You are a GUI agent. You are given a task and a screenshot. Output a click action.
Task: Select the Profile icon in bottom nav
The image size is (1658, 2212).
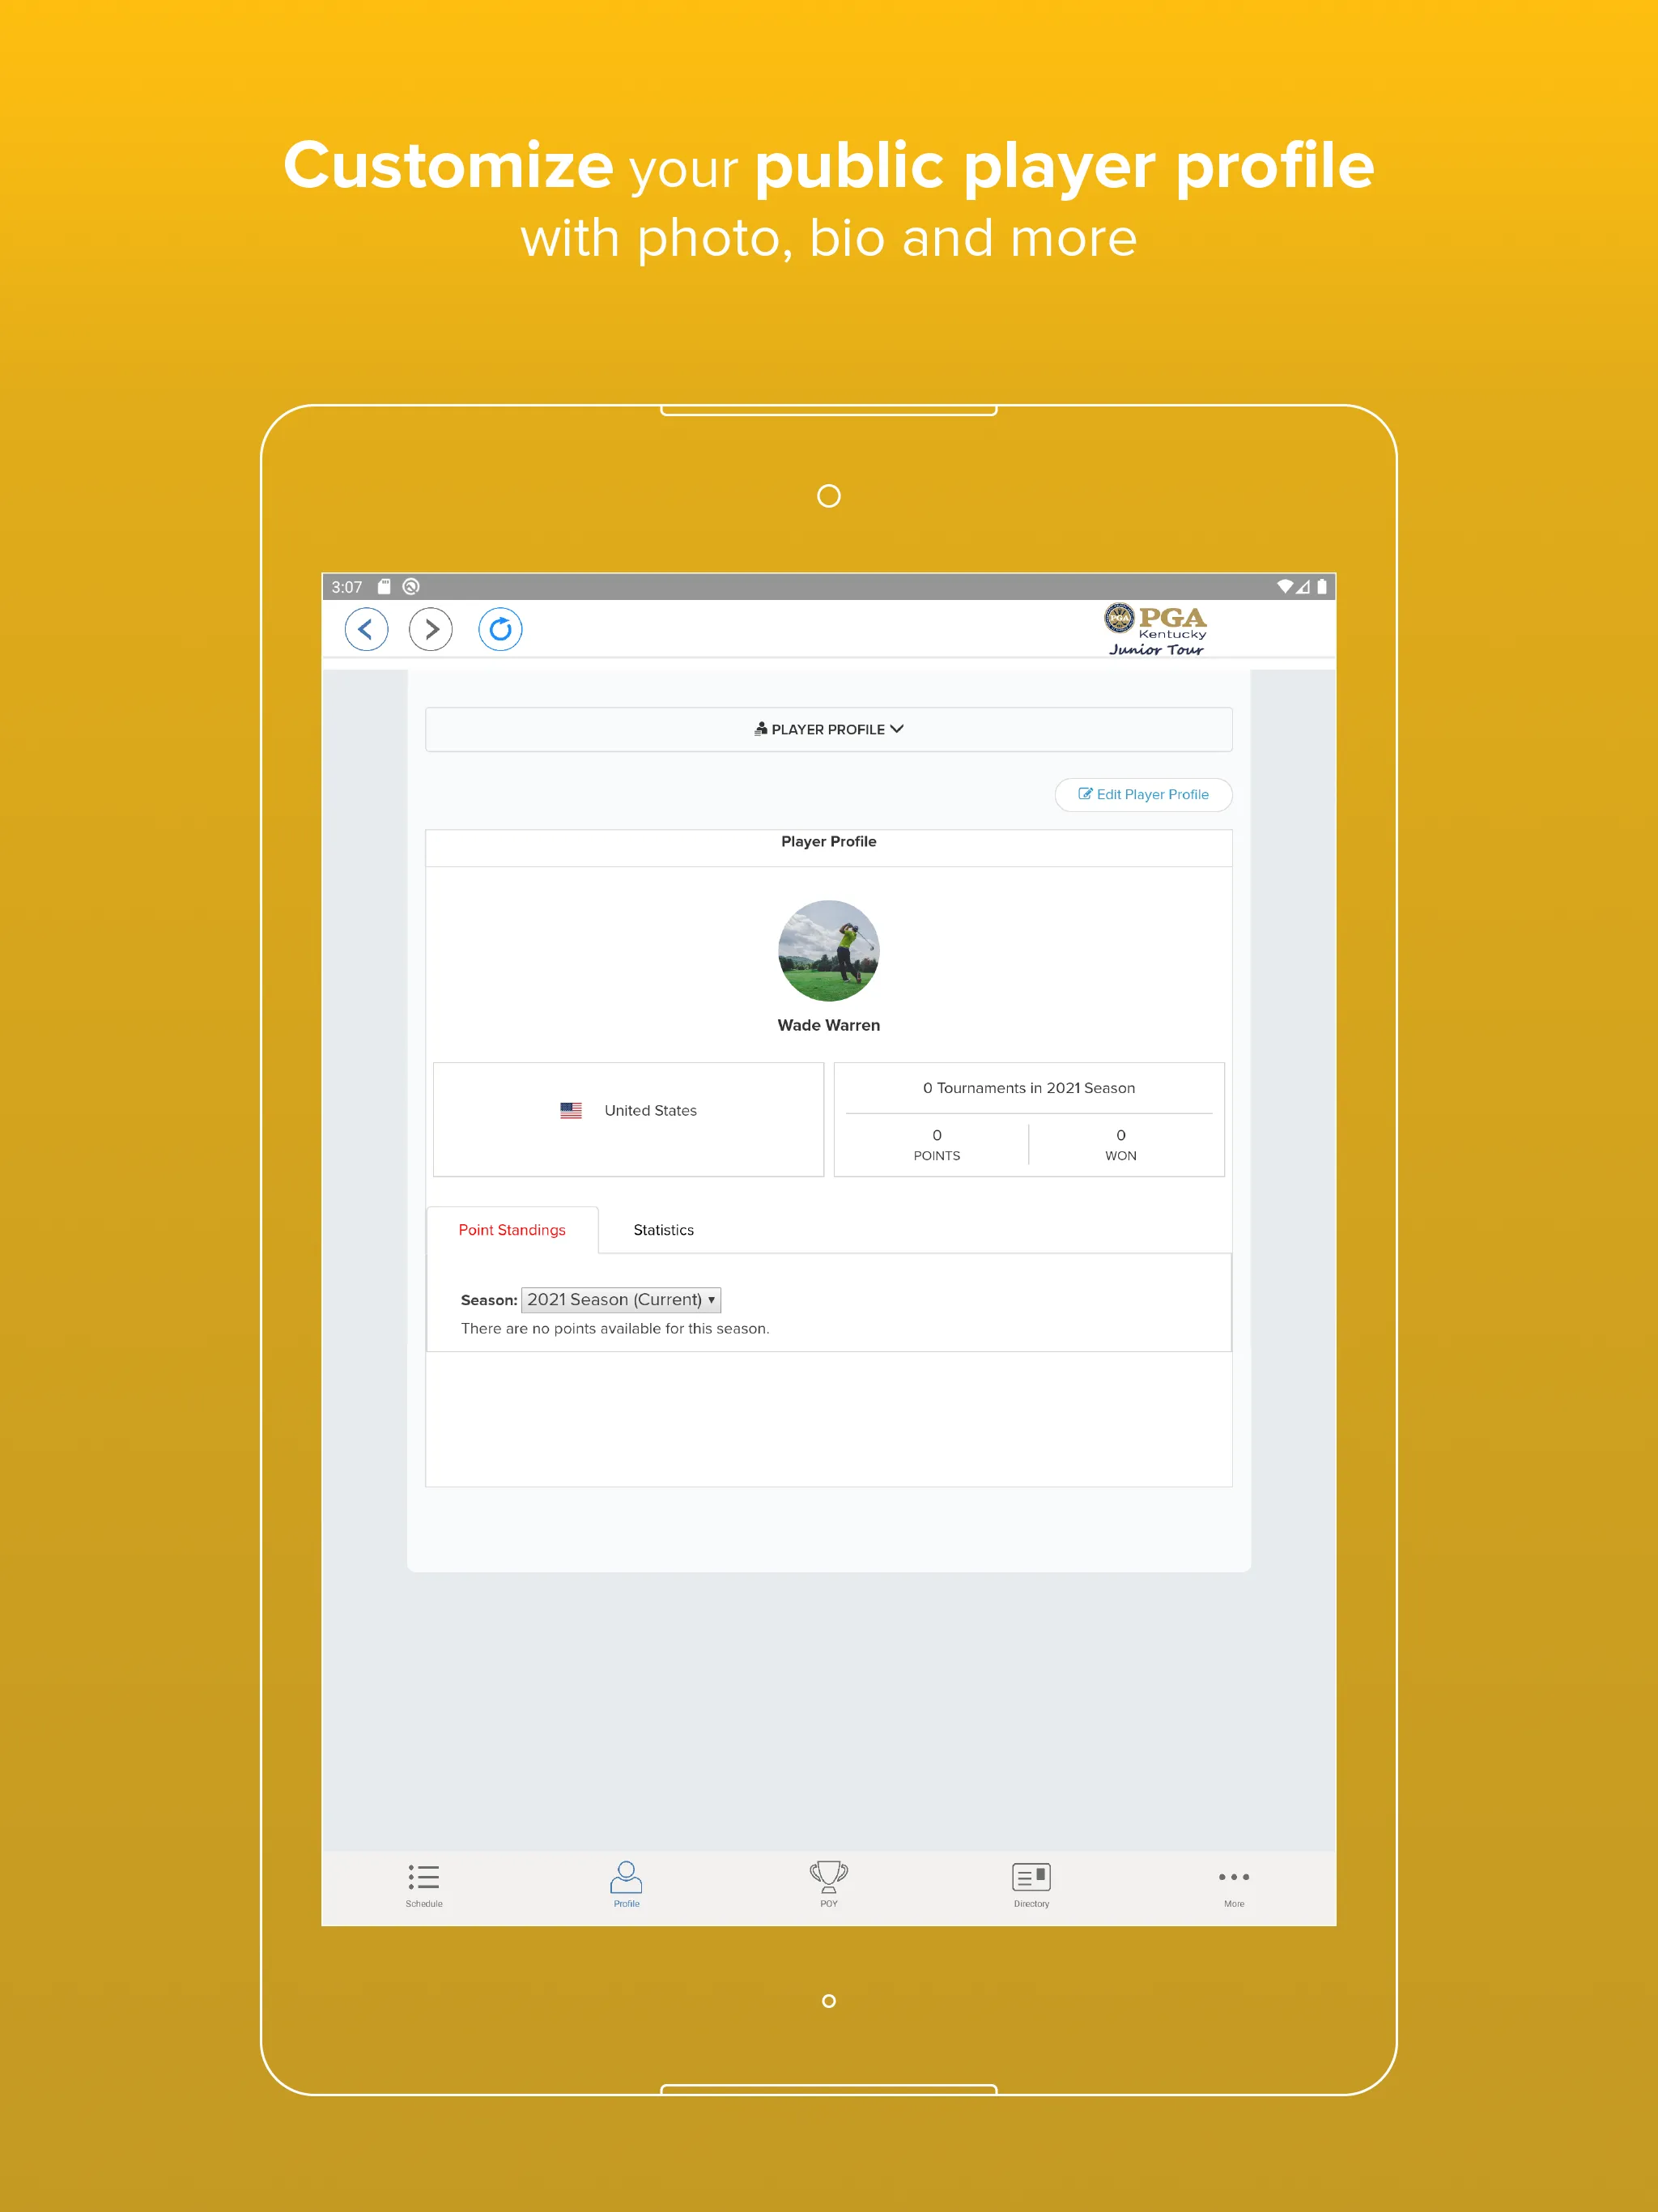tap(623, 1882)
